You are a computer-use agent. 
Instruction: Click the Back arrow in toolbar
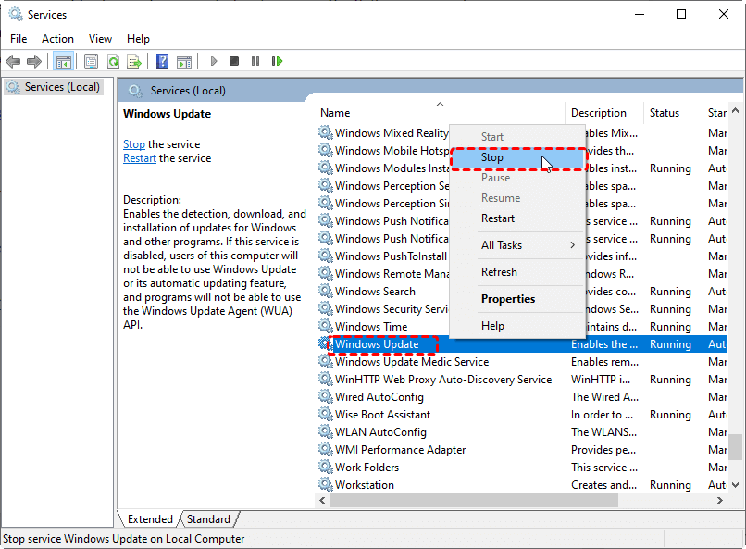[x=13, y=61]
